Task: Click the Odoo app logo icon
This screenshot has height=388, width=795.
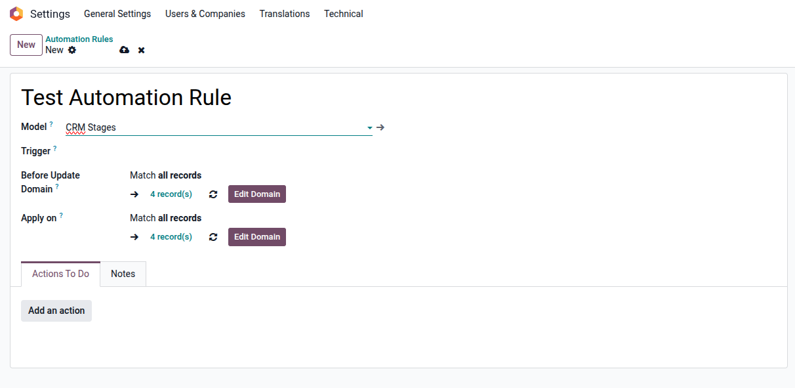Action: (16, 14)
